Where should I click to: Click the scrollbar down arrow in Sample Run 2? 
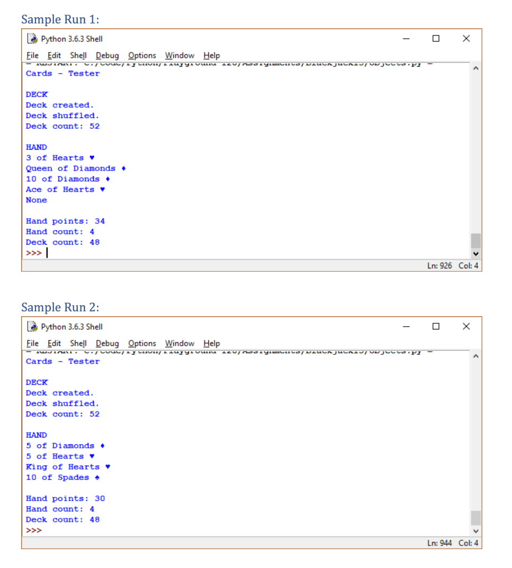(475, 531)
